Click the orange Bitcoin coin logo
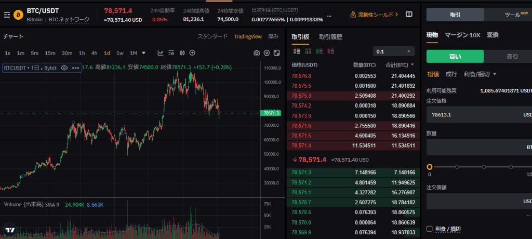Image resolution: width=532 pixels, height=239 pixels. pyautogui.click(x=18, y=15)
